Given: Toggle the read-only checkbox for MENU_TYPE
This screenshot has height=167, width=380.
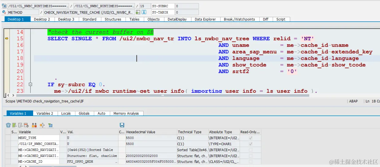Looking at the screenshot, I should tap(251, 138).
